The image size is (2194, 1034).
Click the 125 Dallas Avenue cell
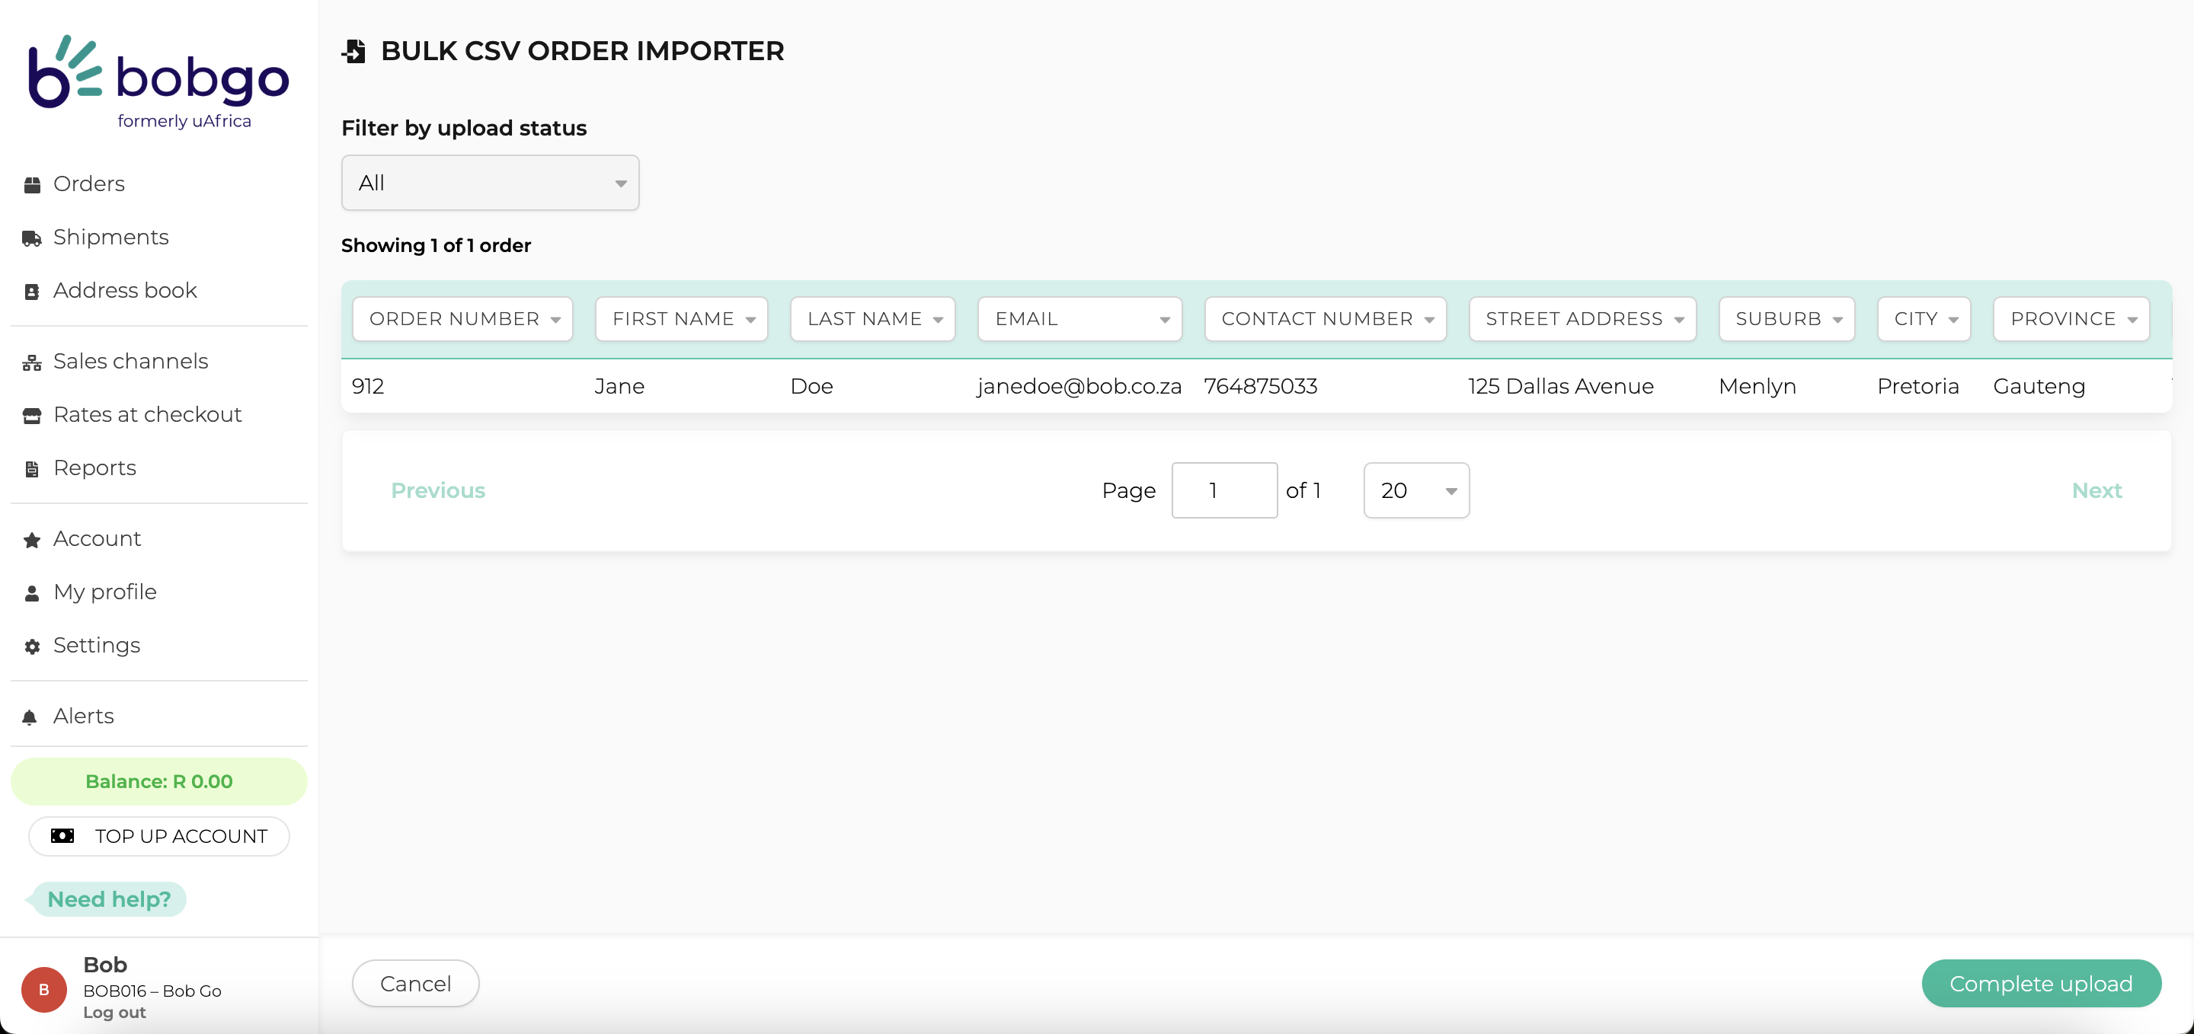tap(1561, 386)
